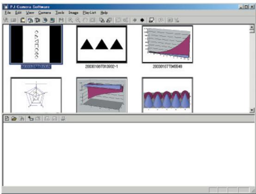Click the presentation screen icon after the arrows

pyautogui.click(x=152, y=20)
